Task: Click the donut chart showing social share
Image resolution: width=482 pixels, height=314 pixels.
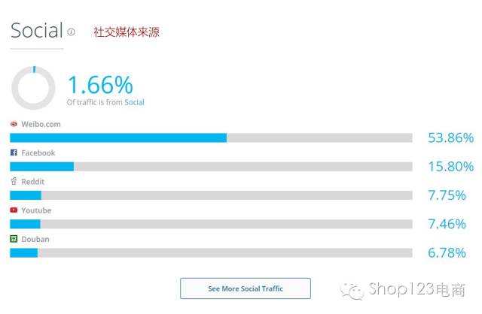Action: 33,88
